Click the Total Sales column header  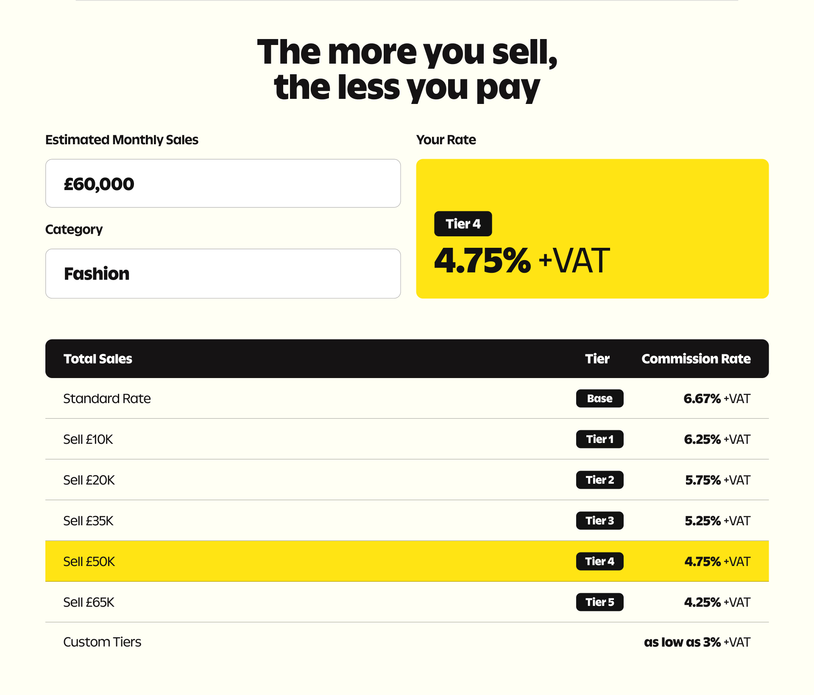[98, 359]
